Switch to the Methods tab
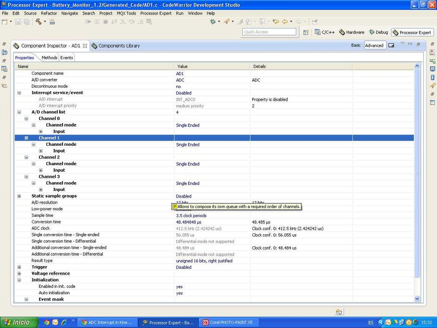Image resolution: width=437 pixels, height=328 pixels. pos(49,57)
